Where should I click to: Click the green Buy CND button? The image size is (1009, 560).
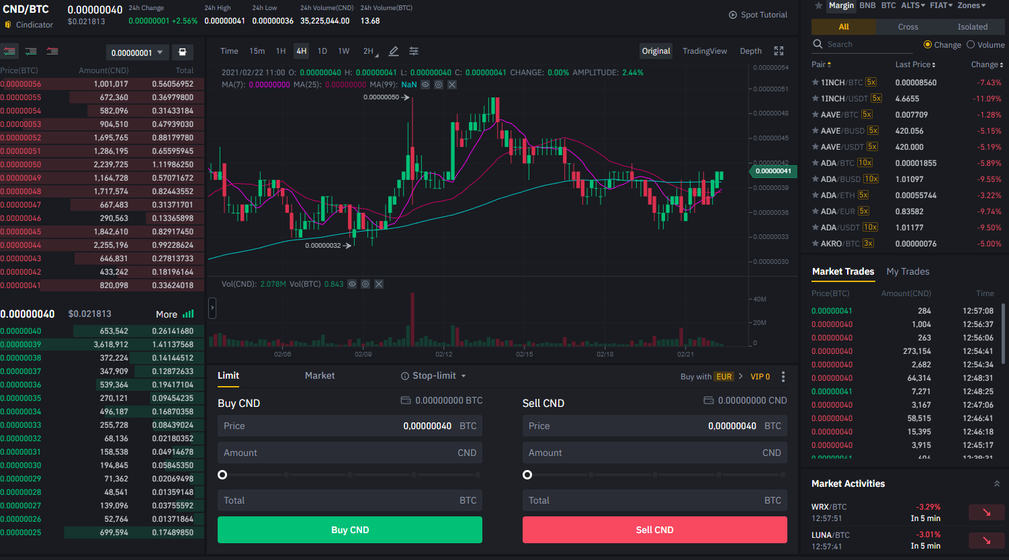pos(350,530)
